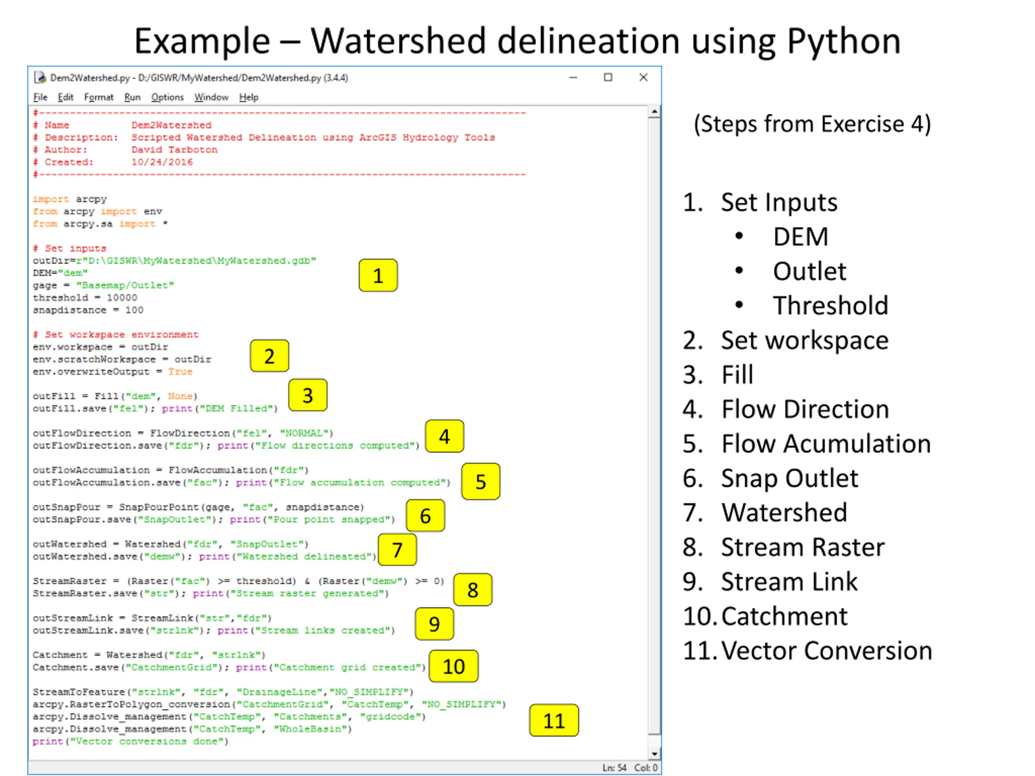The width and height of the screenshot is (1035, 776).
Task: Click the 'Ln: 54' status bar entry
Action: tap(614, 768)
